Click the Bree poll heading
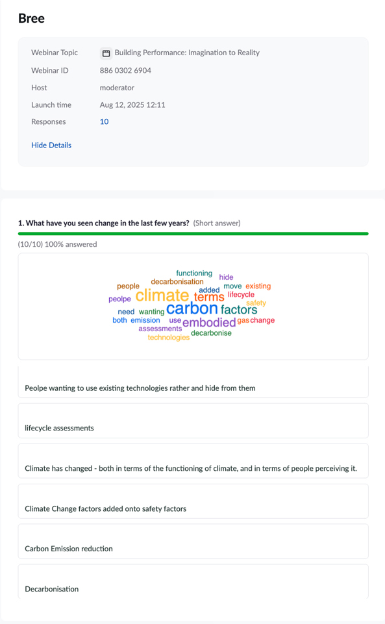 [31, 18]
